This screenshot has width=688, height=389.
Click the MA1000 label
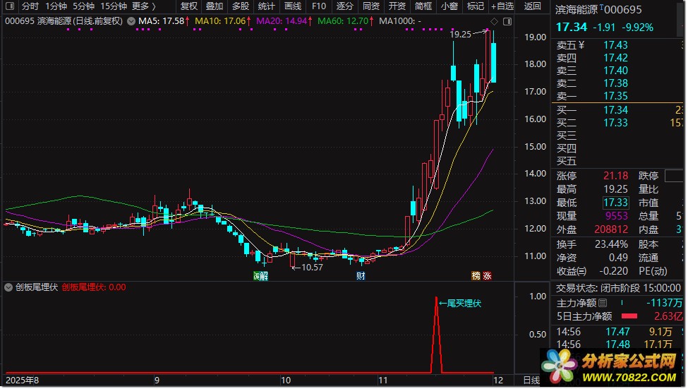click(399, 21)
